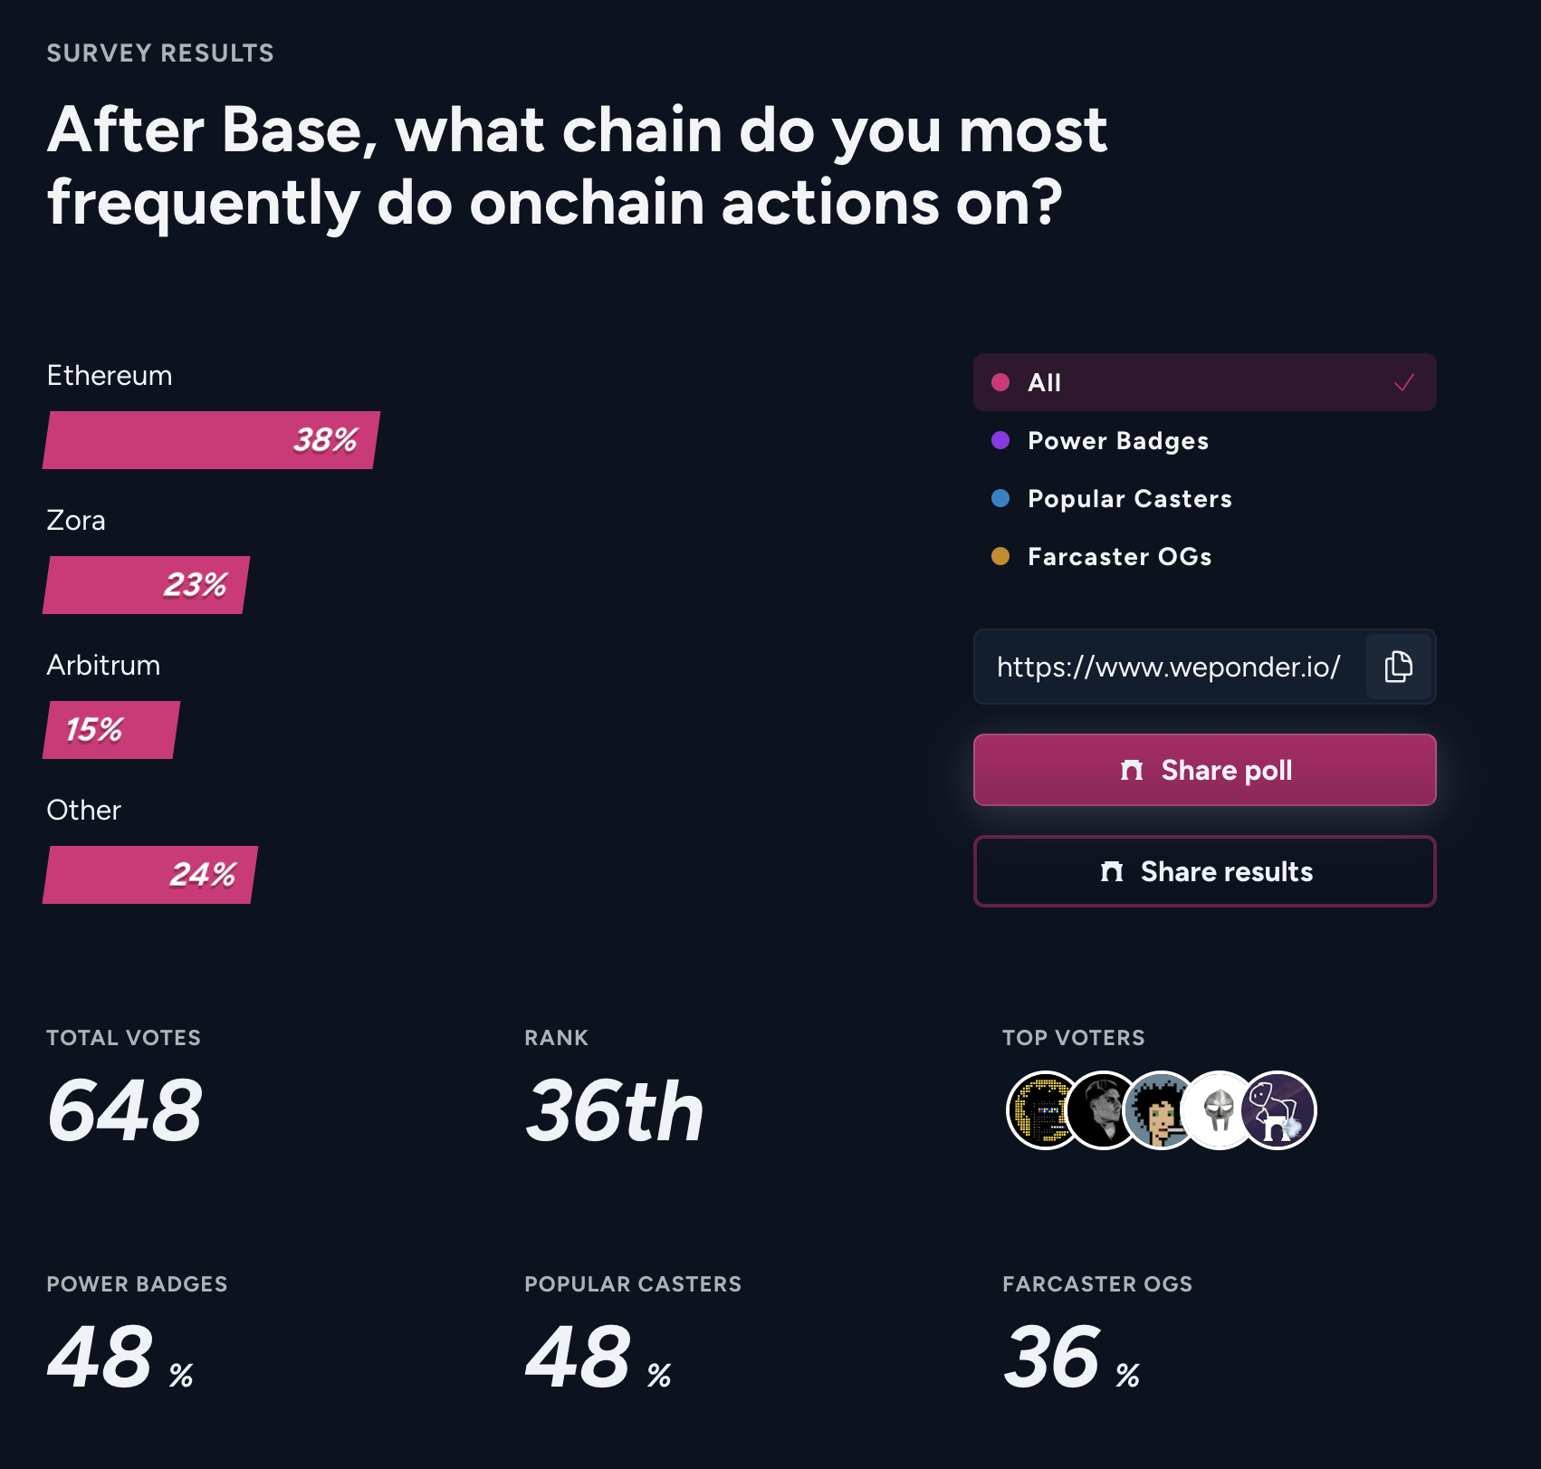Select the Zora 23% result bar
Screen dimensions: 1541x1469
click(146, 585)
